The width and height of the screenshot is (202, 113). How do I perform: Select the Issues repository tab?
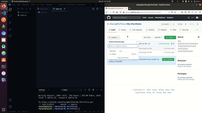pos(122,30)
